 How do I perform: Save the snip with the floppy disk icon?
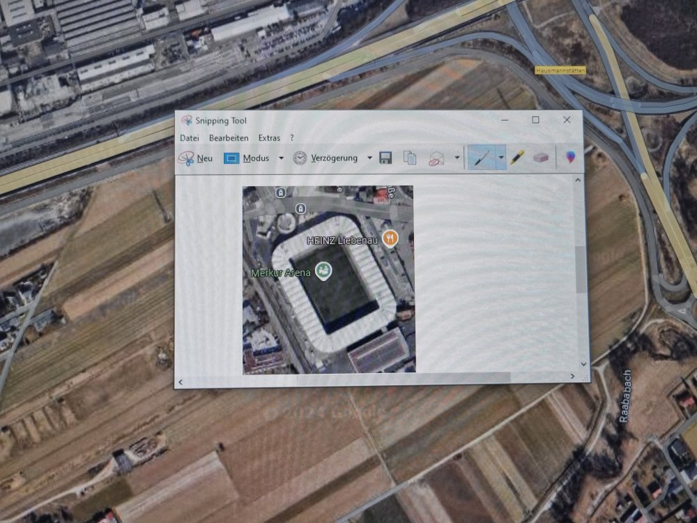click(385, 158)
